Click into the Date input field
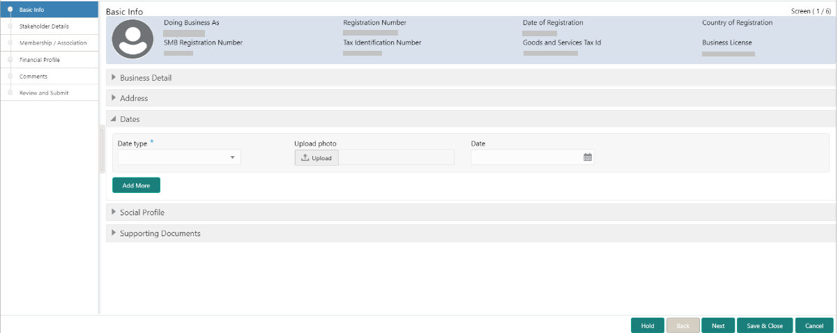 click(x=526, y=157)
